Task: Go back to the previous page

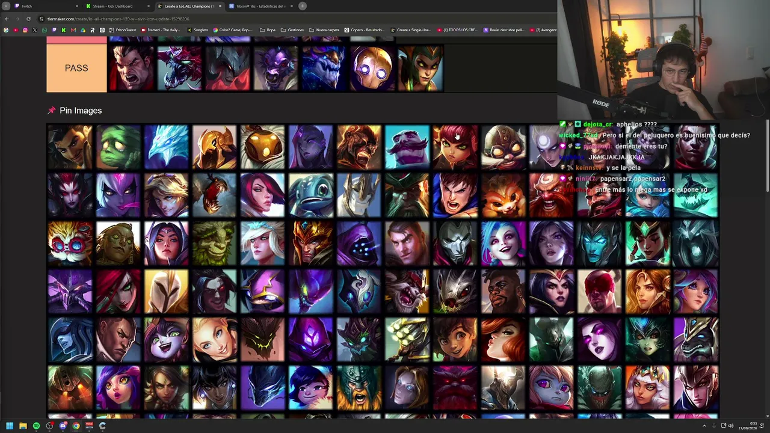Action: (x=7, y=19)
